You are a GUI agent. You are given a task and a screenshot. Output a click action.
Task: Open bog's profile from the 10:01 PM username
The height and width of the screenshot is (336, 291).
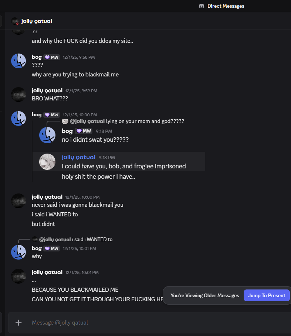37,248
